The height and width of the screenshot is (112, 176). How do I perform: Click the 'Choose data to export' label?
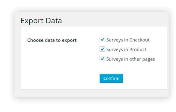(x=52, y=40)
